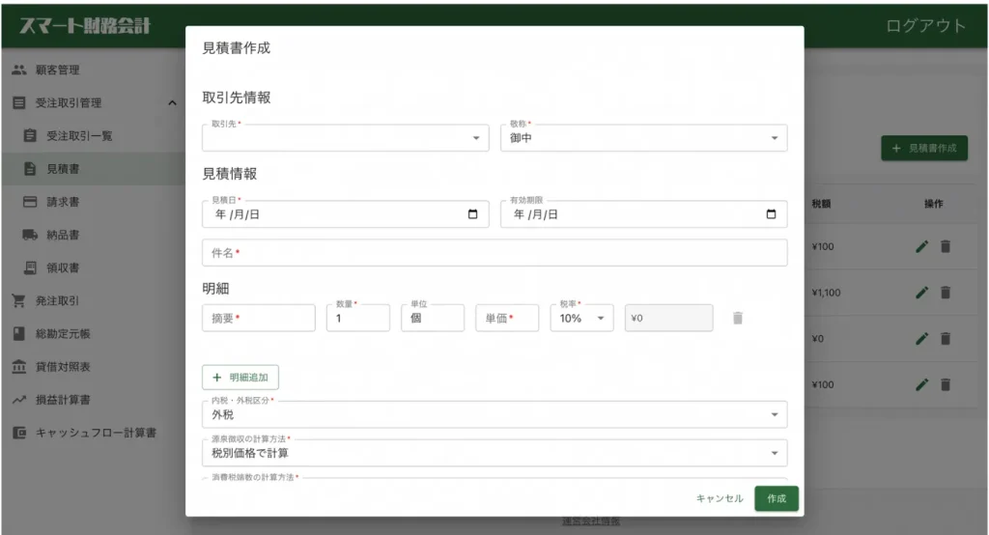Image resolution: width=989 pixels, height=535 pixels.
Task: Click the 数量 field showing 1
Action: click(x=358, y=318)
